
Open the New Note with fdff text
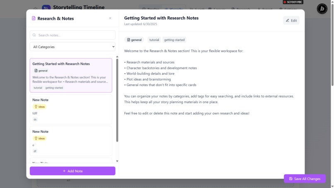[x=71, y=109]
